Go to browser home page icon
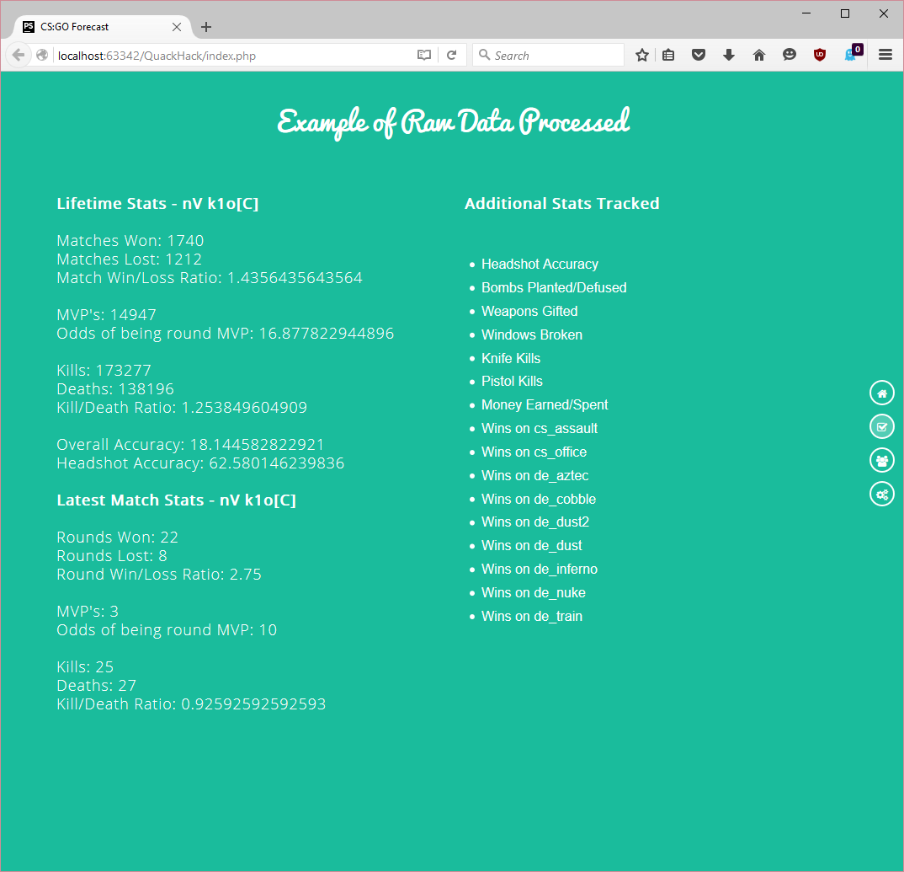The width and height of the screenshot is (904, 872). click(x=759, y=56)
